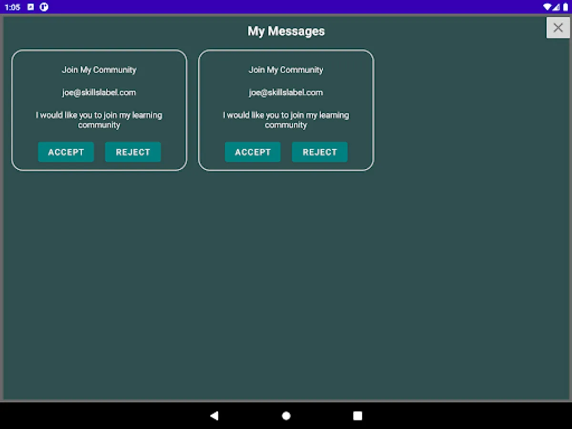Select the left message card
The width and height of the screenshot is (572, 429).
(99, 110)
